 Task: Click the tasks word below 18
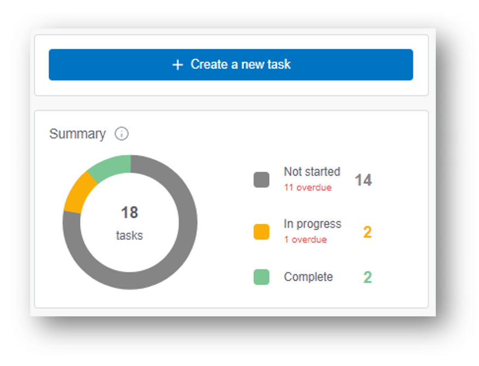pyautogui.click(x=129, y=236)
